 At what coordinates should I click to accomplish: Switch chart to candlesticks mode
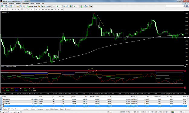click(x=57, y=6)
